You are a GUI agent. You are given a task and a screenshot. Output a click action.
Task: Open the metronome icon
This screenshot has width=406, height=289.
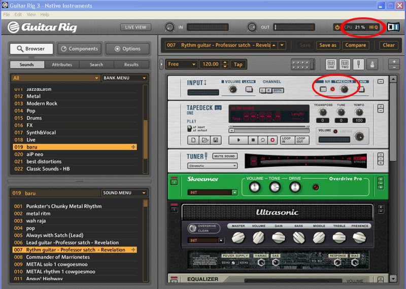click(x=372, y=64)
